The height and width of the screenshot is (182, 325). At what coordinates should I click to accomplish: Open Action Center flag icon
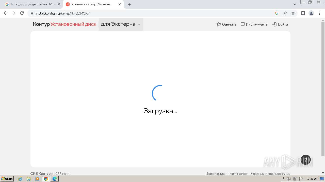pyautogui.click(x=301, y=179)
